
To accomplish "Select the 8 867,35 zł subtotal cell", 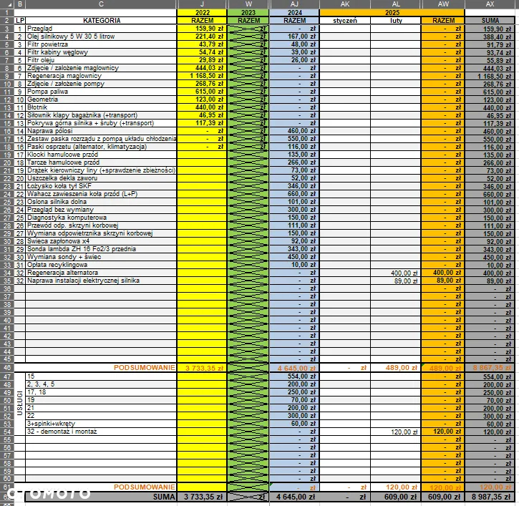I will pos(490,368).
